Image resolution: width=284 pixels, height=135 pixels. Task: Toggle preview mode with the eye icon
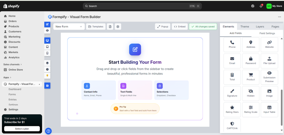tap(47, 31)
